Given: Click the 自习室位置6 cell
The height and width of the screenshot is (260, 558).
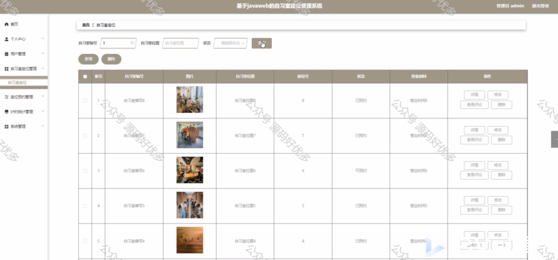Looking at the screenshot, I should [245, 171].
